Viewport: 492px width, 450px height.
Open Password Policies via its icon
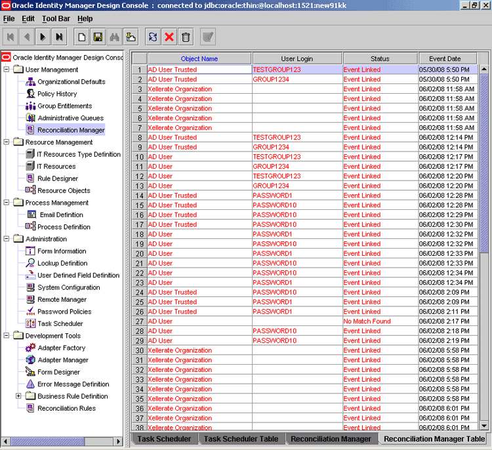click(30, 312)
